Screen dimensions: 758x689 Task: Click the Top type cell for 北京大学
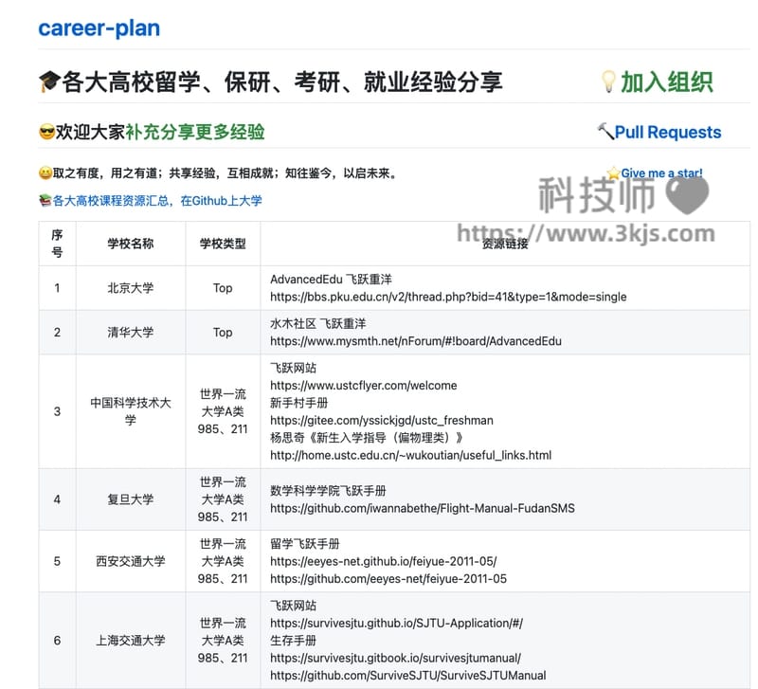(x=223, y=288)
